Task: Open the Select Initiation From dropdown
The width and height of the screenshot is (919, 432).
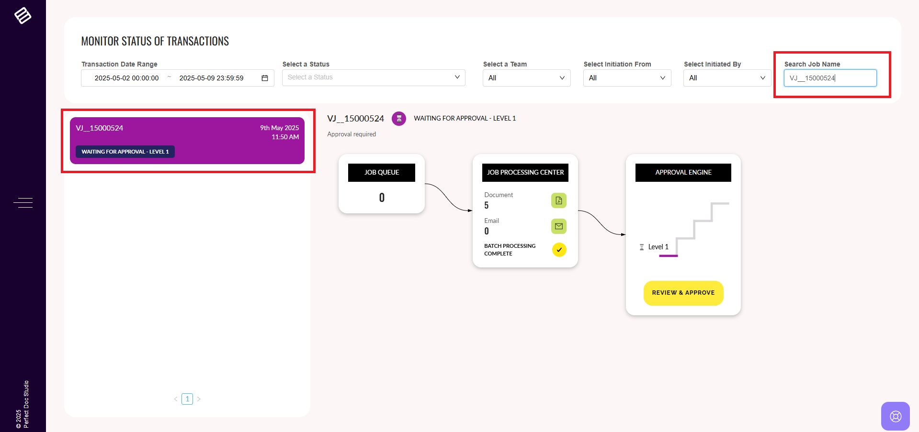Action: pos(626,78)
